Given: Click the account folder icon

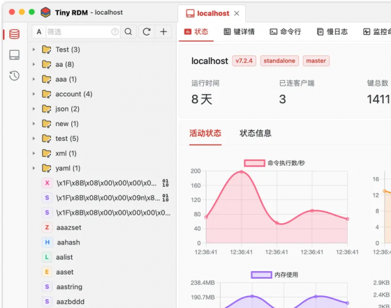Looking at the screenshot, I should pyautogui.click(x=47, y=94).
